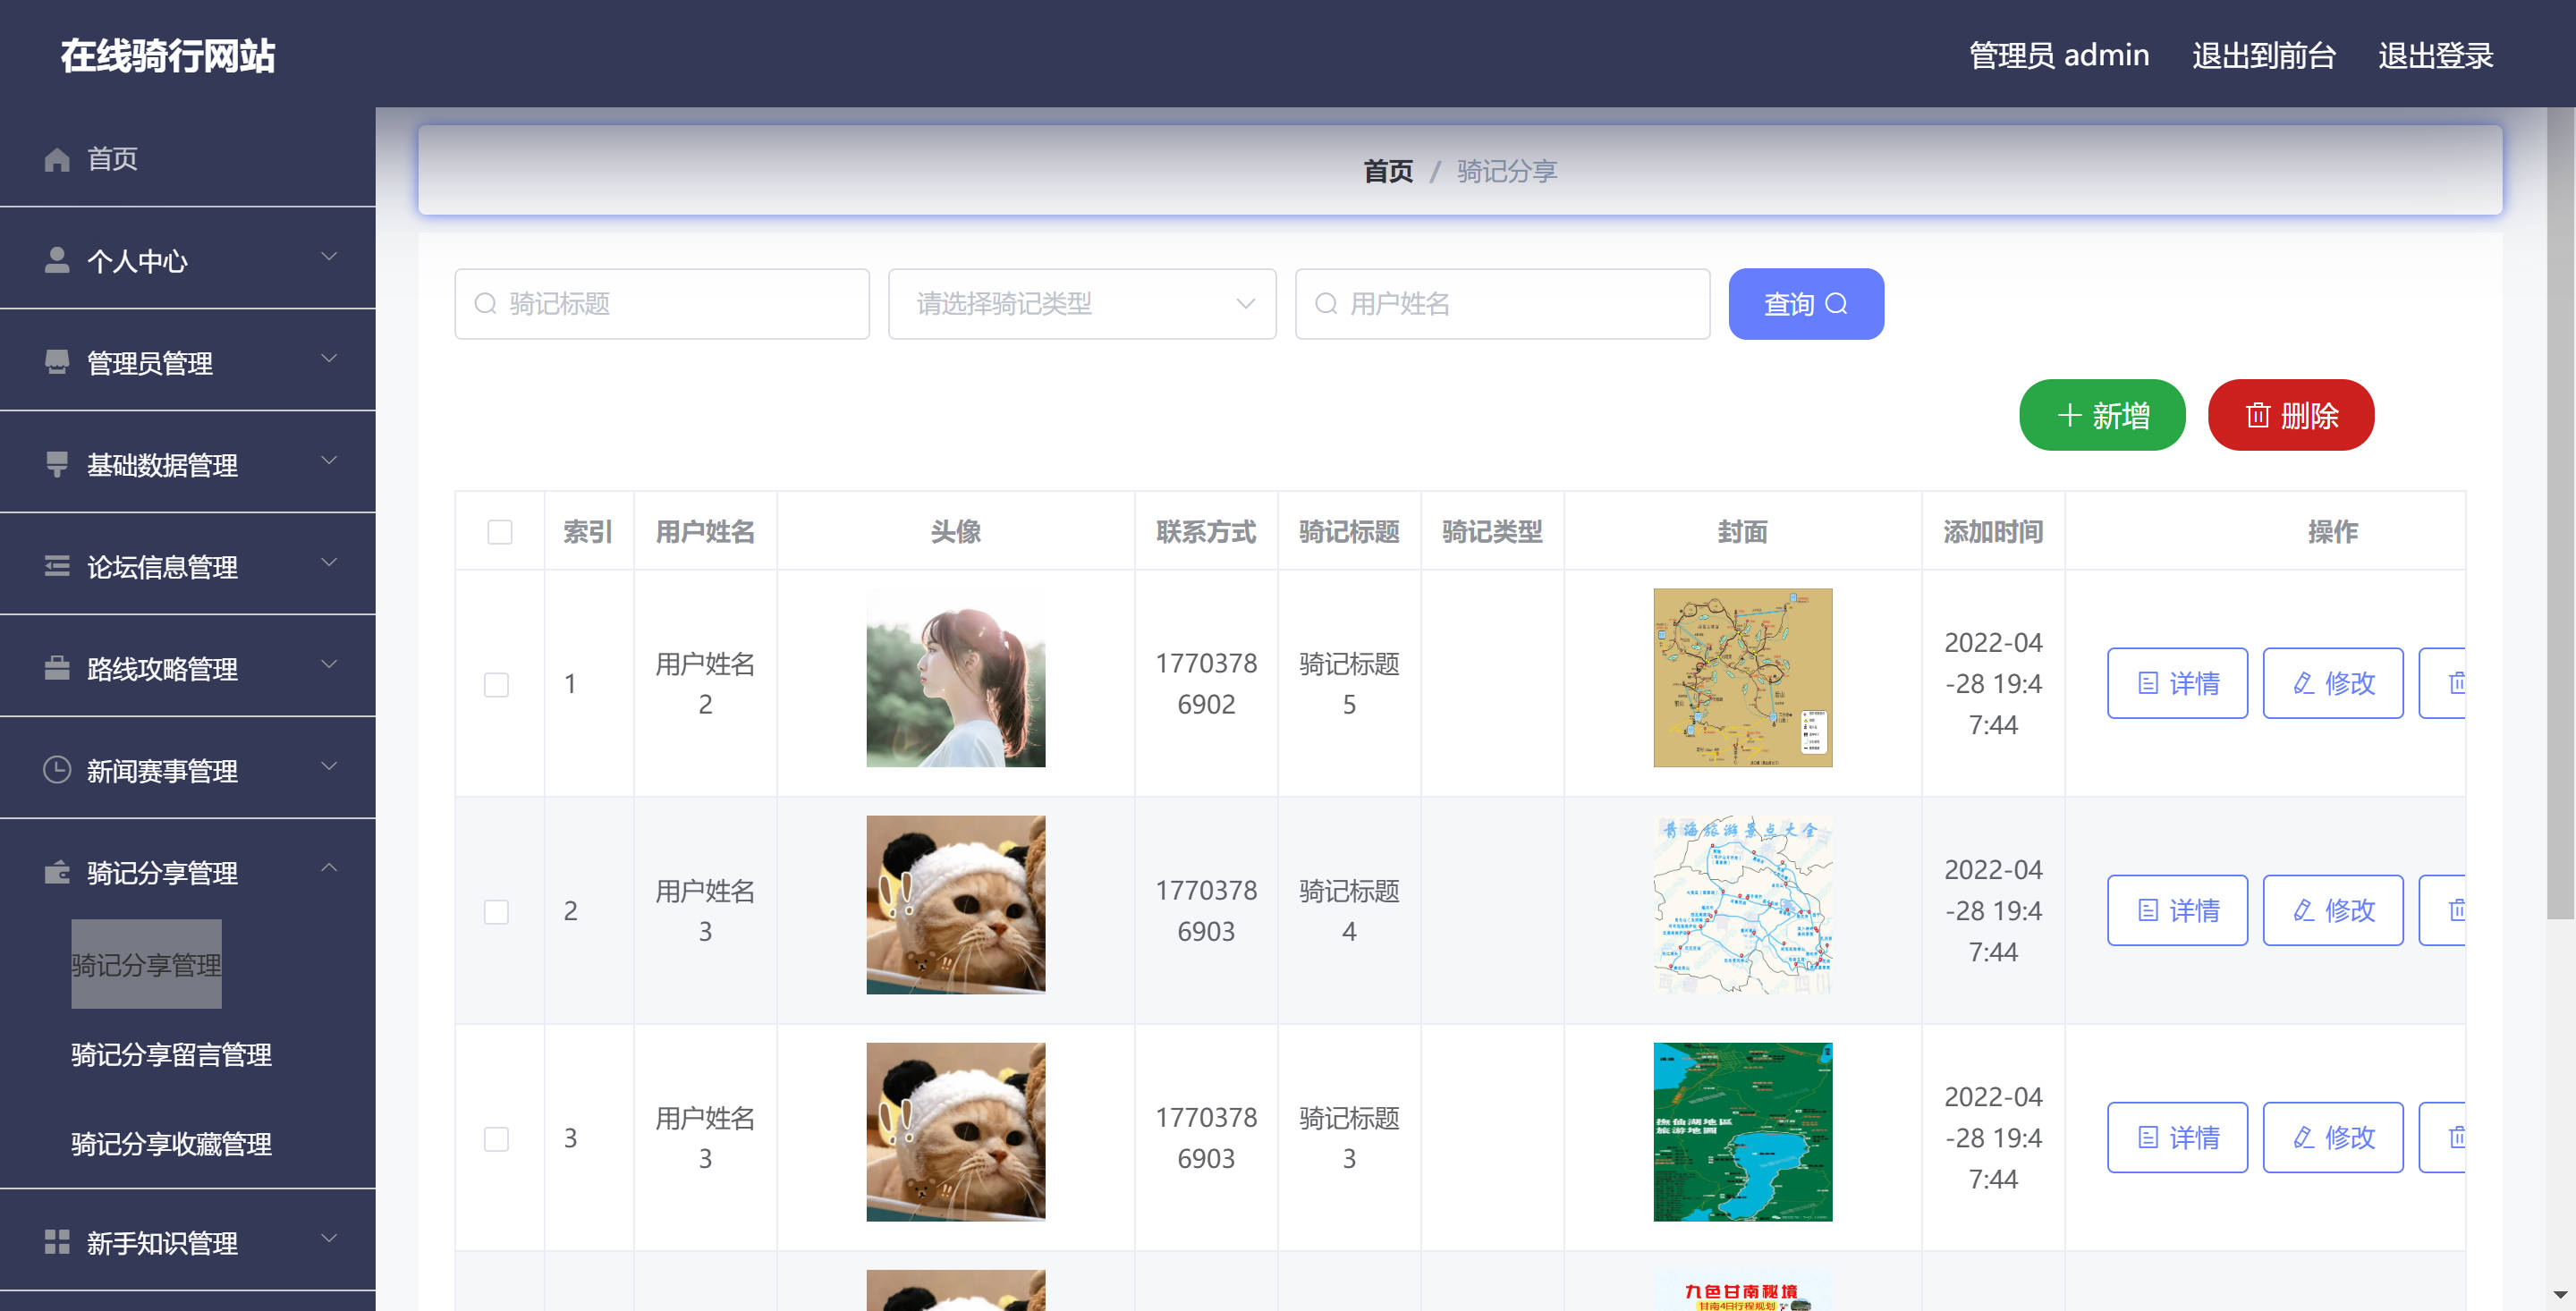Click the brown map cover in row 1

coord(1743,678)
